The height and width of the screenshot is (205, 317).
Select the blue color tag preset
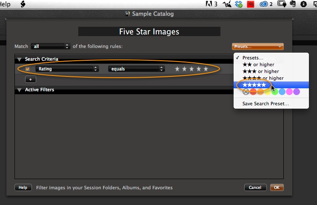282,92
